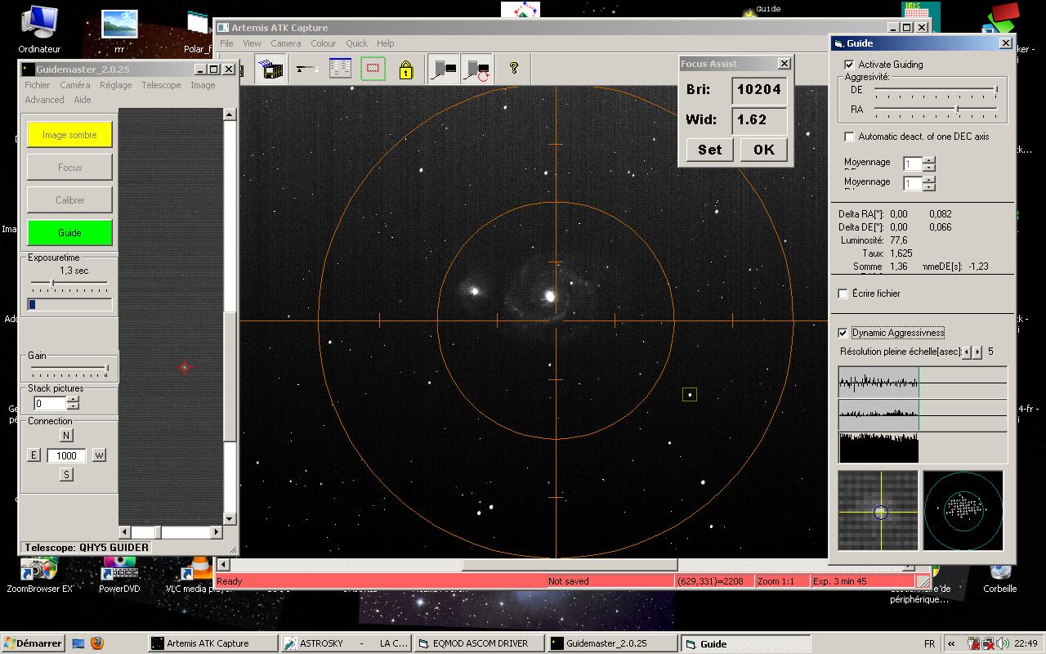
Task: Open the Colour menu in Artemis
Action: click(323, 43)
